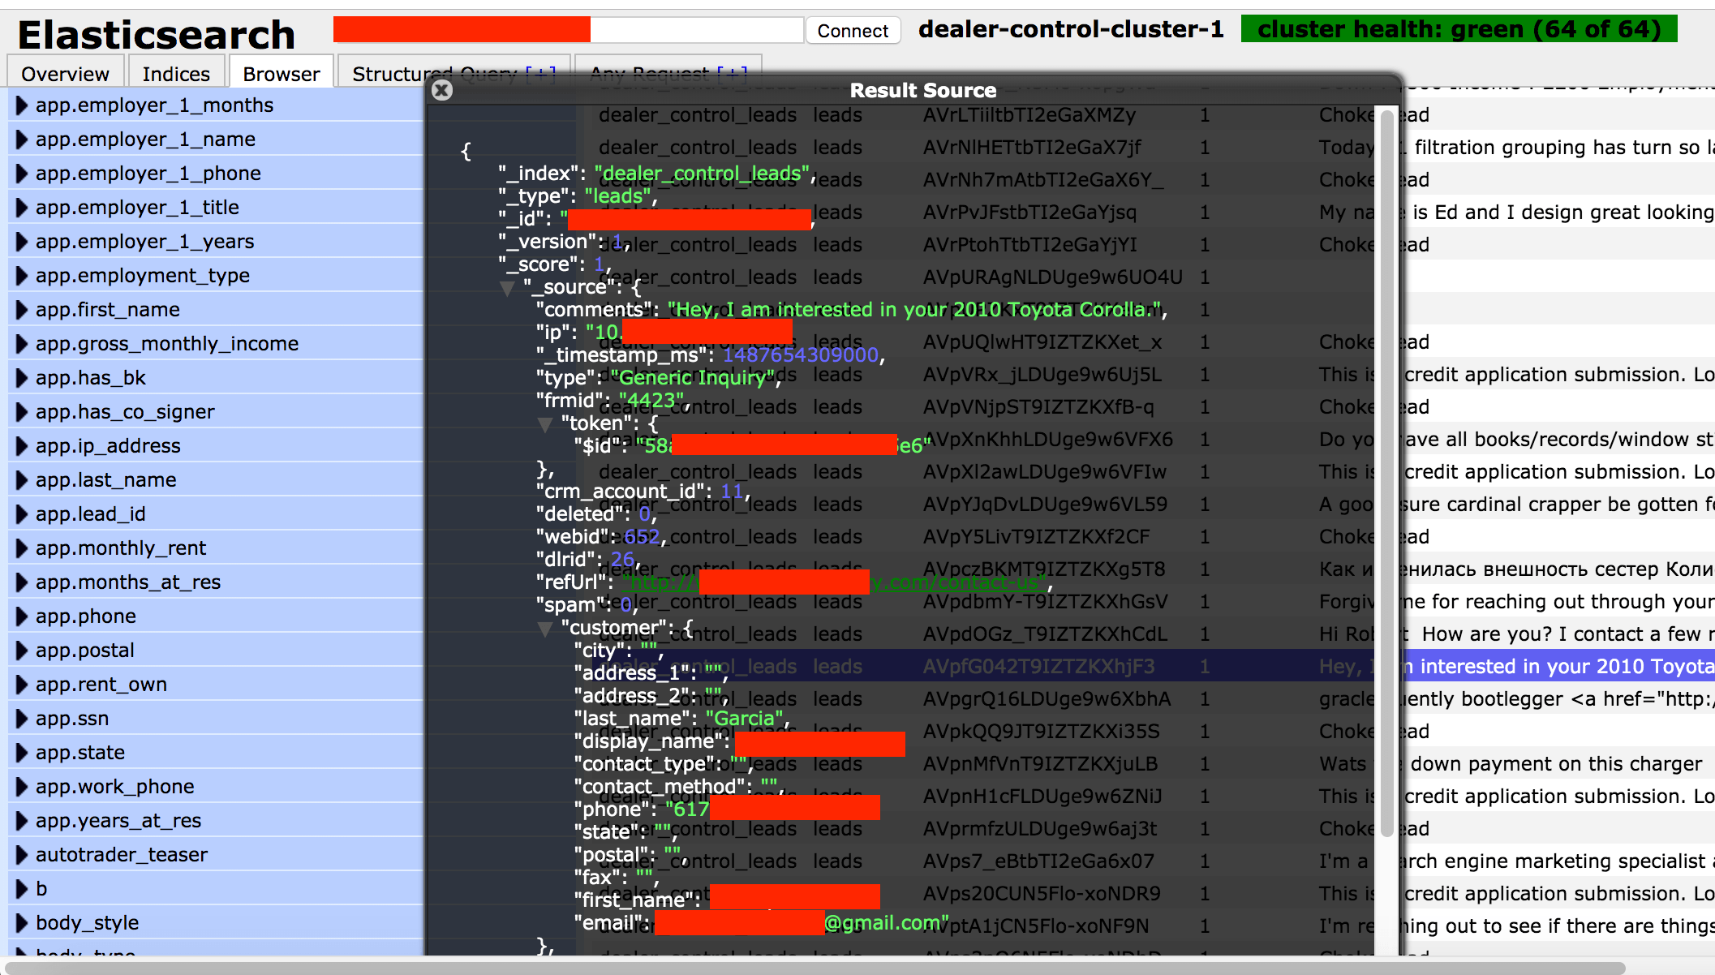
Task: Expand the app.first_name field arrow
Action: point(22,310)
